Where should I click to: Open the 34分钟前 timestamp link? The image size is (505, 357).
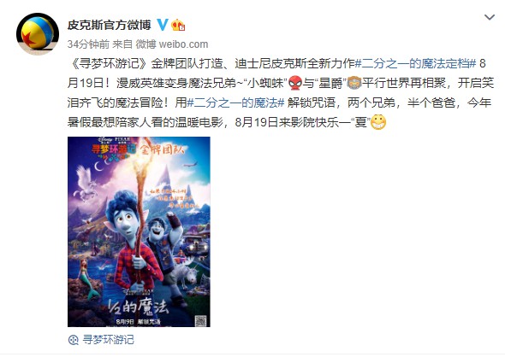pyautogui.click(x=88, y=44)
